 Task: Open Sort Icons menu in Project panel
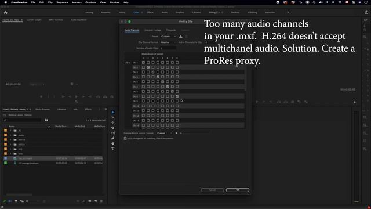[44, 201]
